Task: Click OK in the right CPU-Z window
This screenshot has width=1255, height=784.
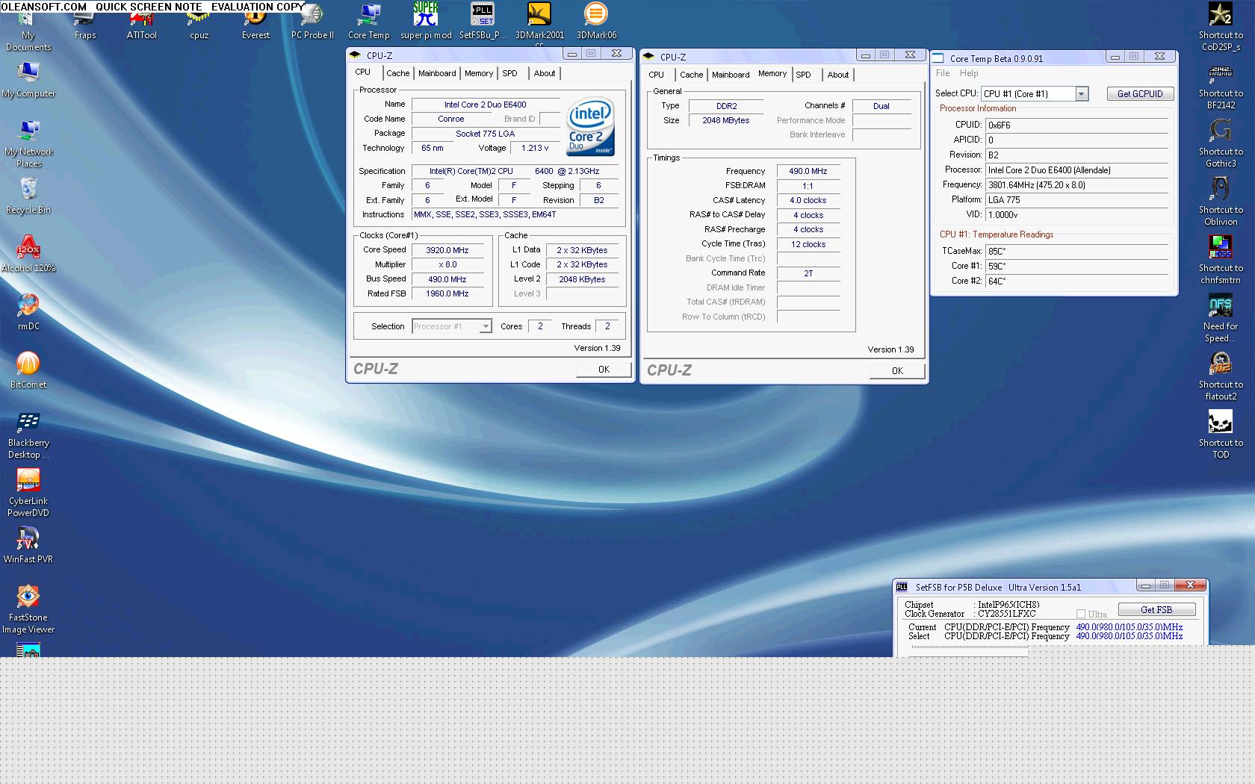Action: [897, 371]
